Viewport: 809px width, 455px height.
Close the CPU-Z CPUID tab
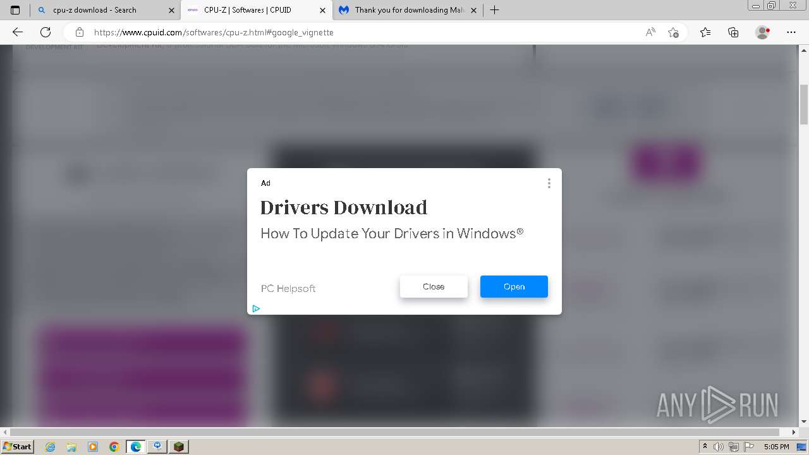(x=322, y=10)
